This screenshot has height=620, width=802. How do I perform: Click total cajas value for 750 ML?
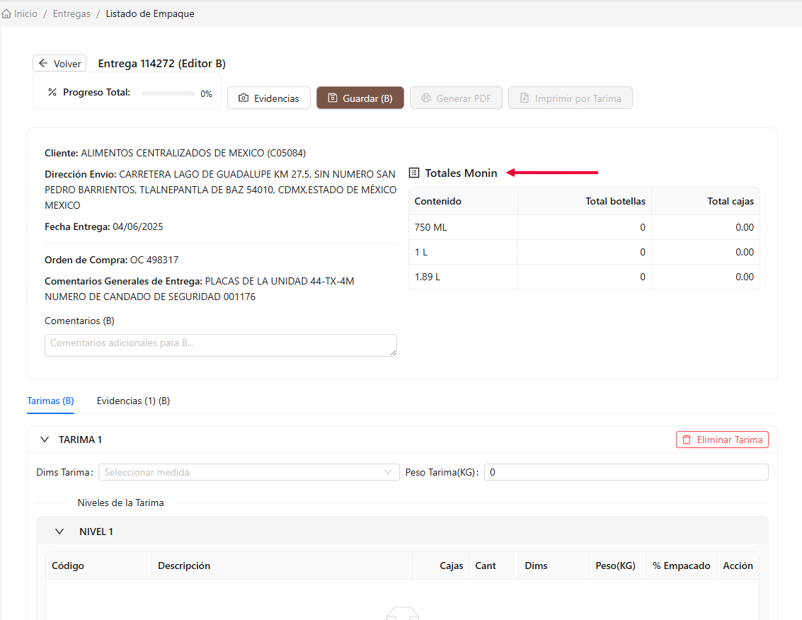[x=706, y=227]
